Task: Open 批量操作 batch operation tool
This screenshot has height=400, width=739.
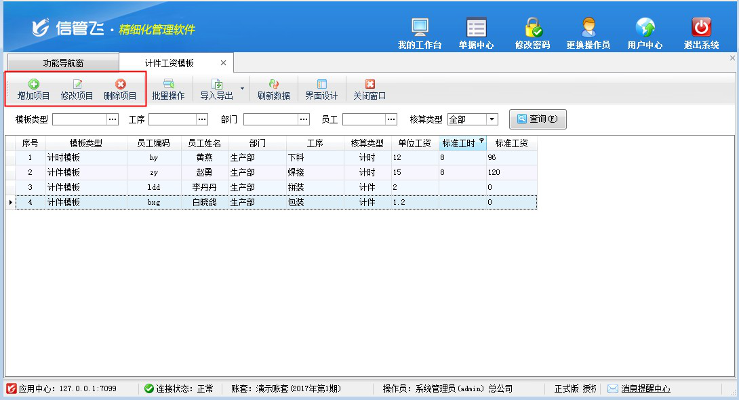Action: (x=168, y=84)
